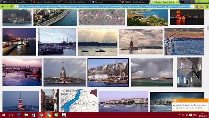Bookmark this page with the star icon

pos(192,7)
